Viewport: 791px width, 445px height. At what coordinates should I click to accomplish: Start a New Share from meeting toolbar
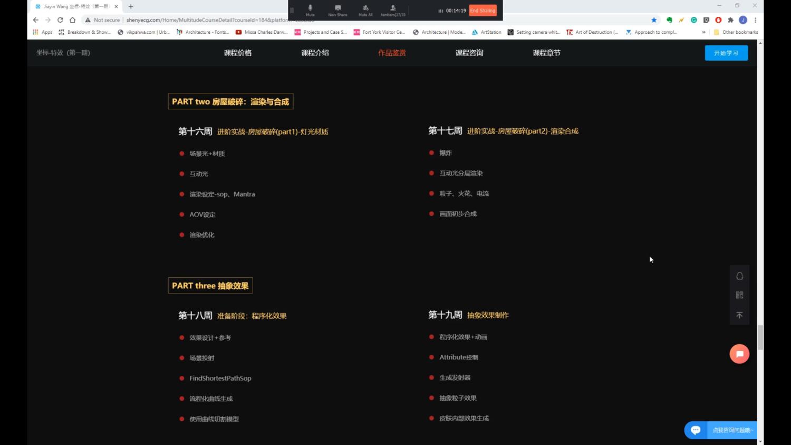coord(337,10)
